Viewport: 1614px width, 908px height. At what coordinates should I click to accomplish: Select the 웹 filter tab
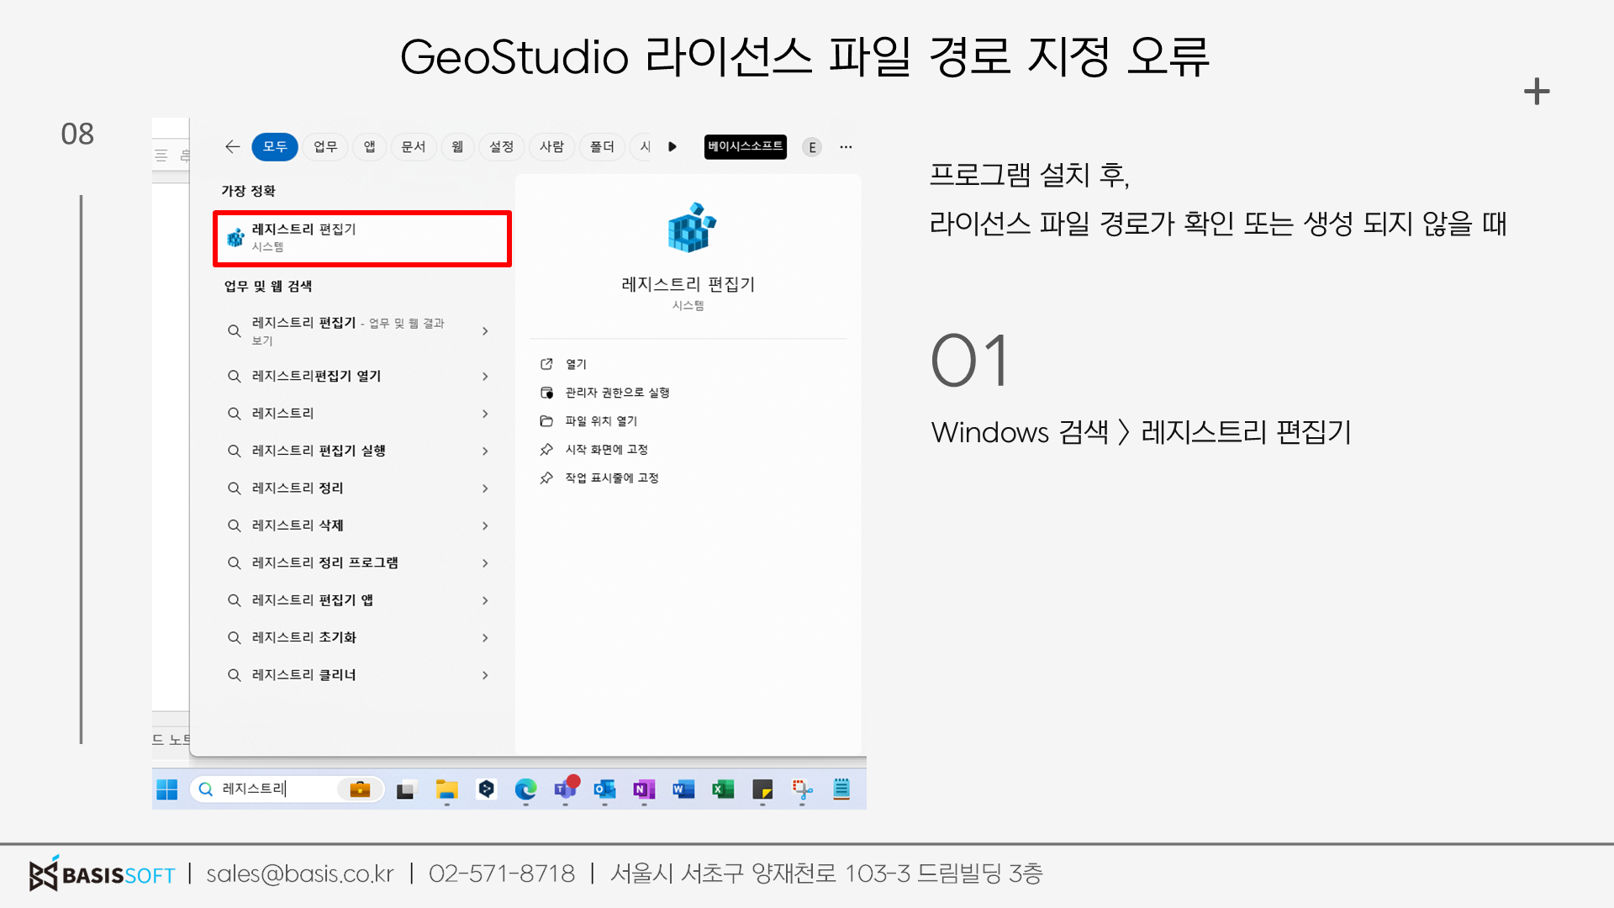457,146
